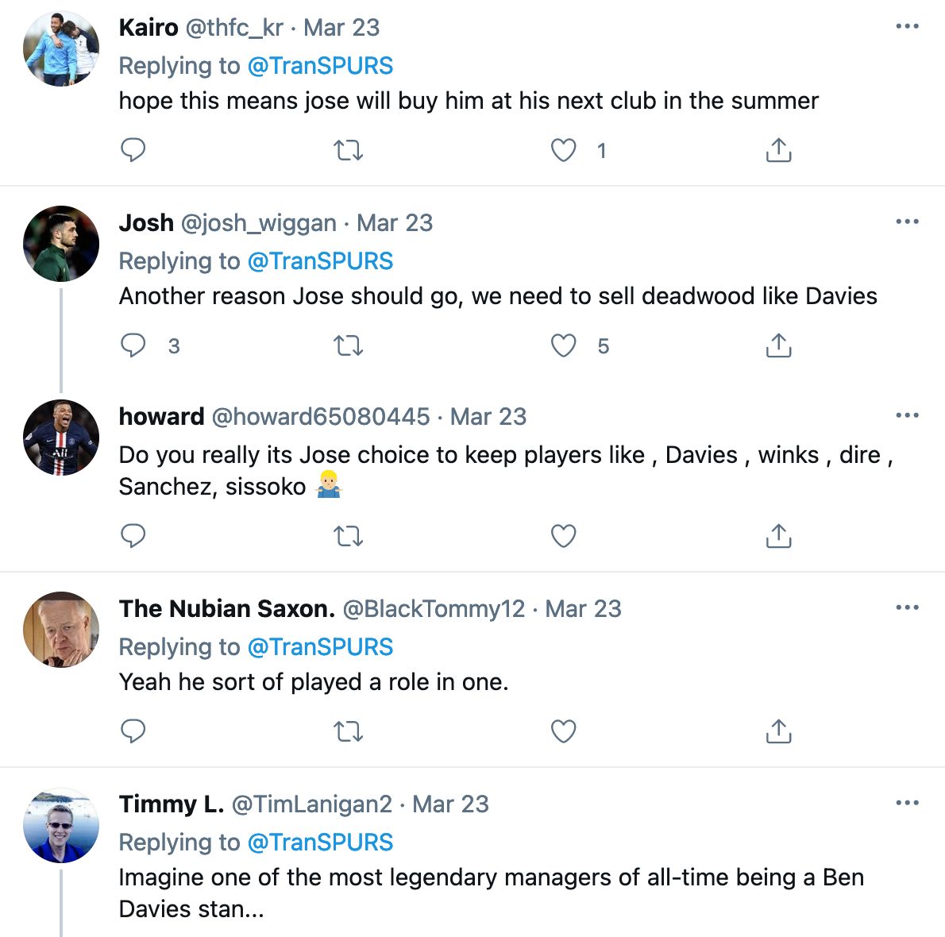Image resolution: width=945 pixels, height=937 pixels.
Task: Retweet Josh's tweet about Davies
Action: click(x=348, y=345)
